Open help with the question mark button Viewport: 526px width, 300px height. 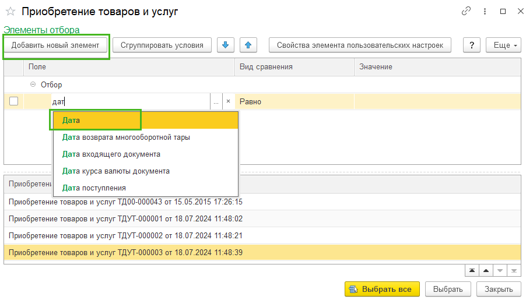[x=472, y=45]
